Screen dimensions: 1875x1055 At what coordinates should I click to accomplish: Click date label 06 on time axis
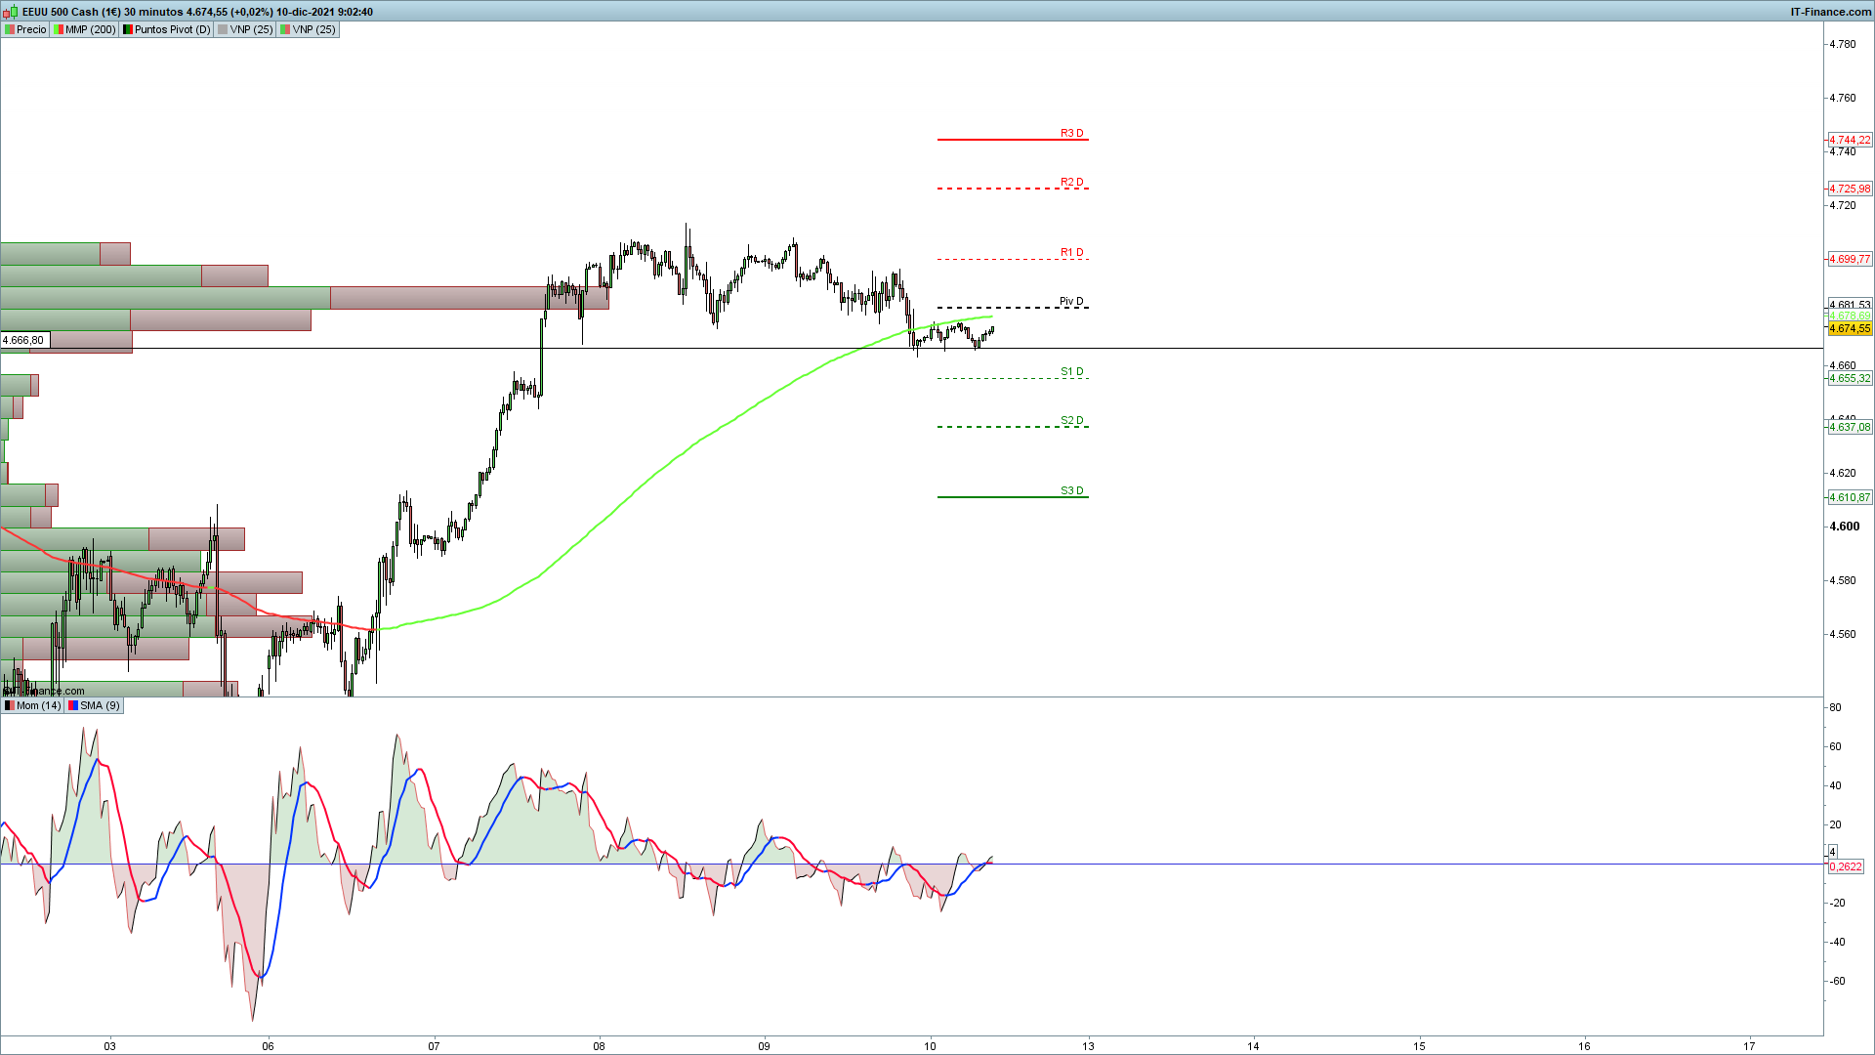click(269, 1046)
